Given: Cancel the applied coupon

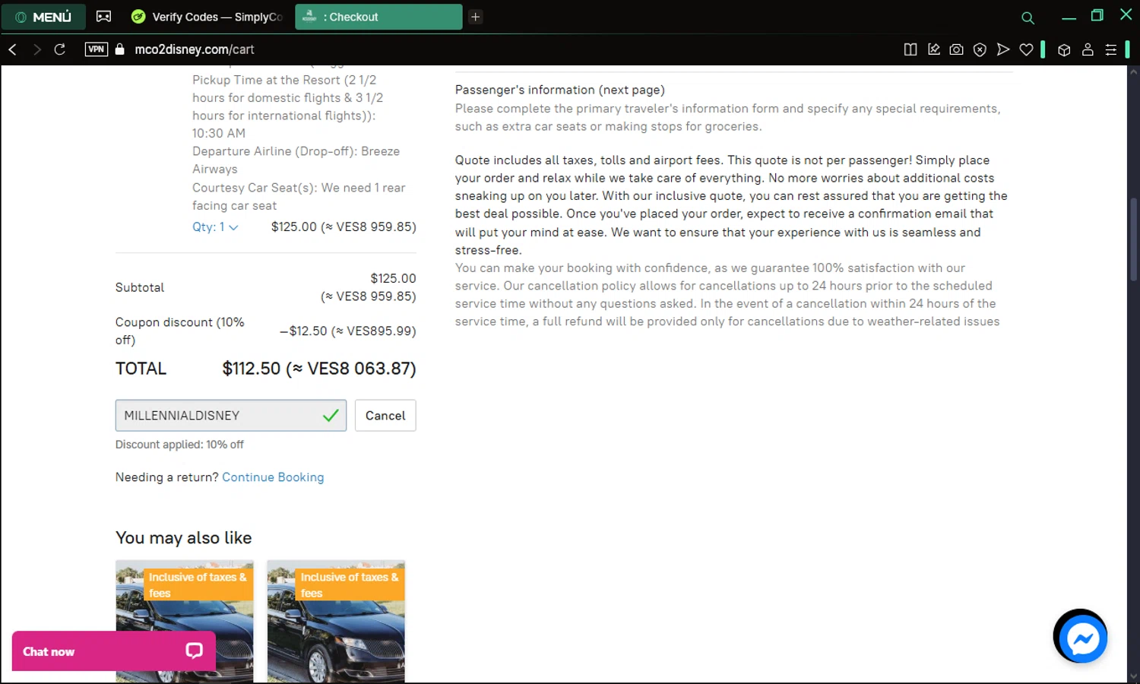Looking at the screenshot, I should [x=385, y=416].
